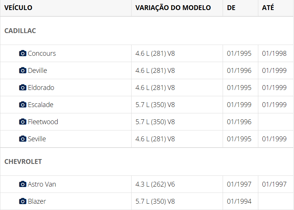The width and height of the screenshot is (294, 210).
Task: Click the VEÍCULO column header
Action: [18, 8]
